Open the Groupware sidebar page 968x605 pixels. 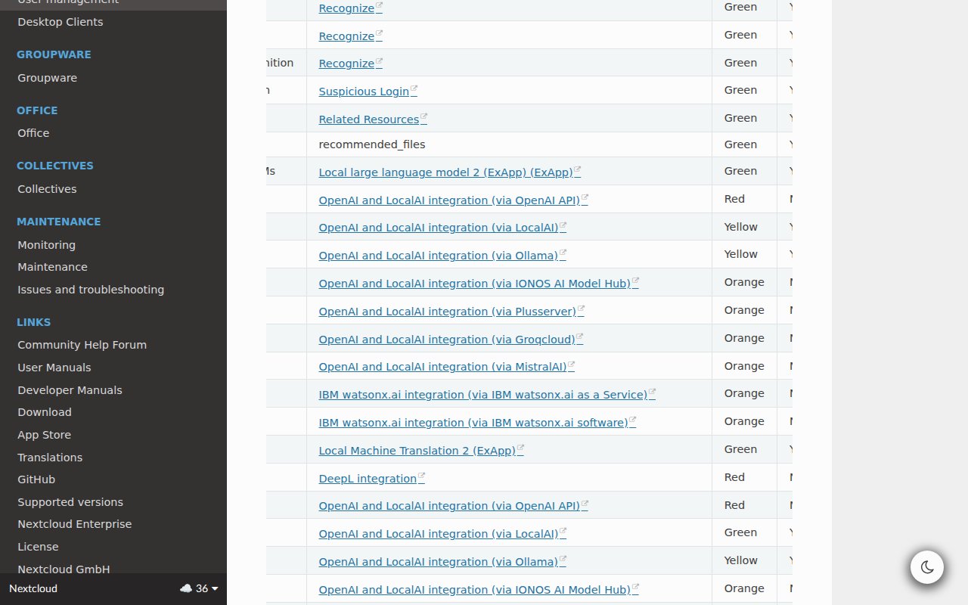tap(47, 78)
